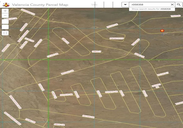Click the TINTO RD label
Image resolution: width=183 pixels, height=128 pixels.
point(176,16)
